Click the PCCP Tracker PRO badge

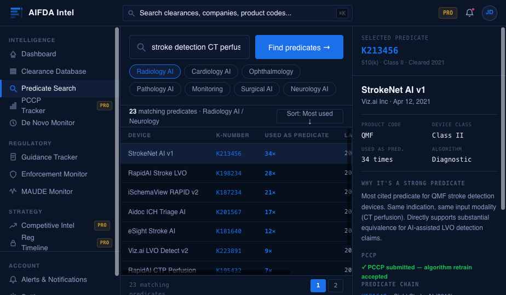[104, 105]
